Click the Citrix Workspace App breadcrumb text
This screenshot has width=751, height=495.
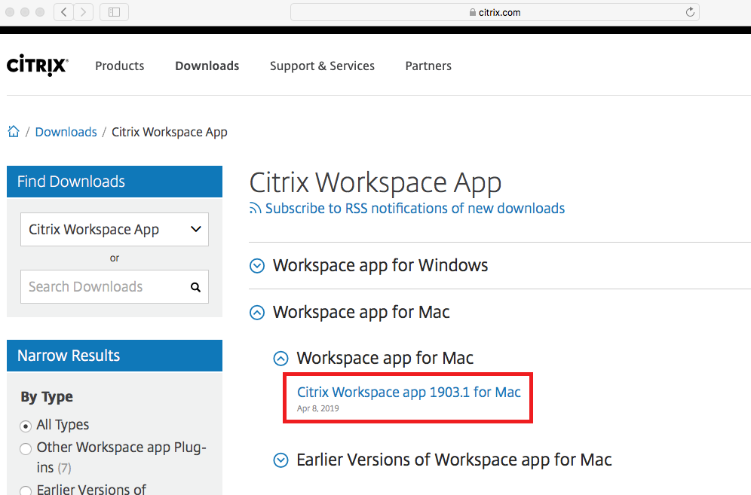click(170, 132)
